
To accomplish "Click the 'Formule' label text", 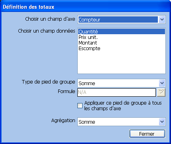I will tap(67, 91).
